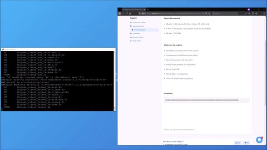Screen dimensions: 267x150
Task: Vote Yes on answer helpfulness
Action: click(238, 143)
